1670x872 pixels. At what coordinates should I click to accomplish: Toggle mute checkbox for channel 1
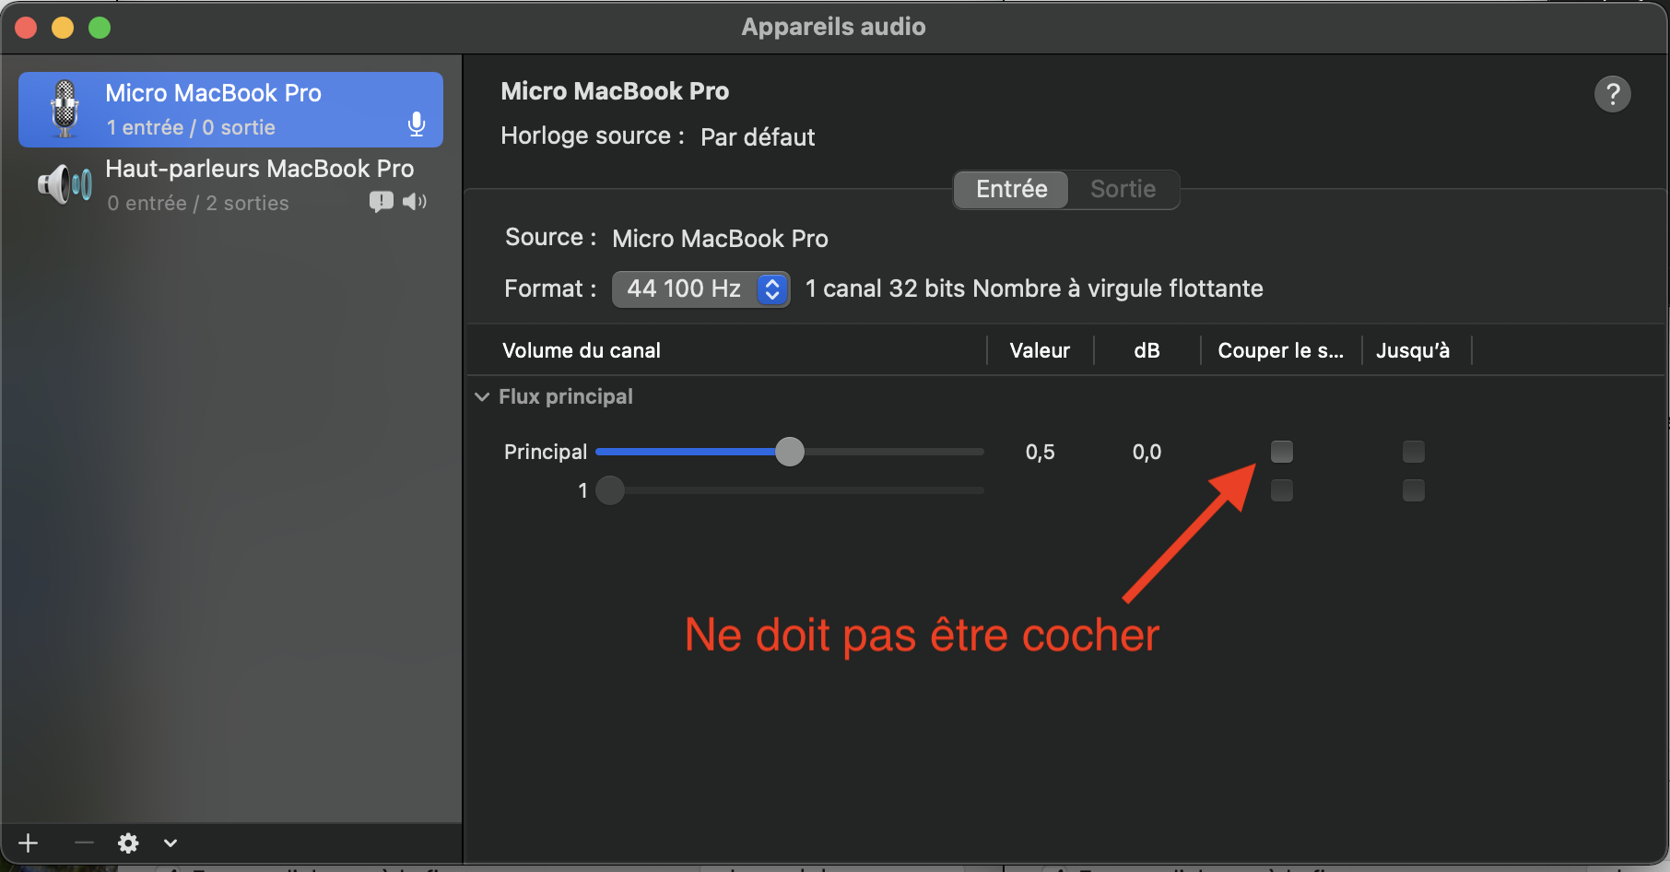[1281, 490]
